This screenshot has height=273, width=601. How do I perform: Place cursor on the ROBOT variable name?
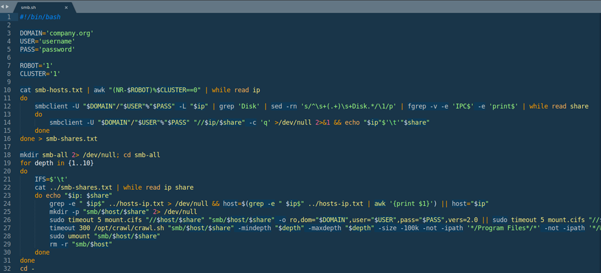(29, 66)
